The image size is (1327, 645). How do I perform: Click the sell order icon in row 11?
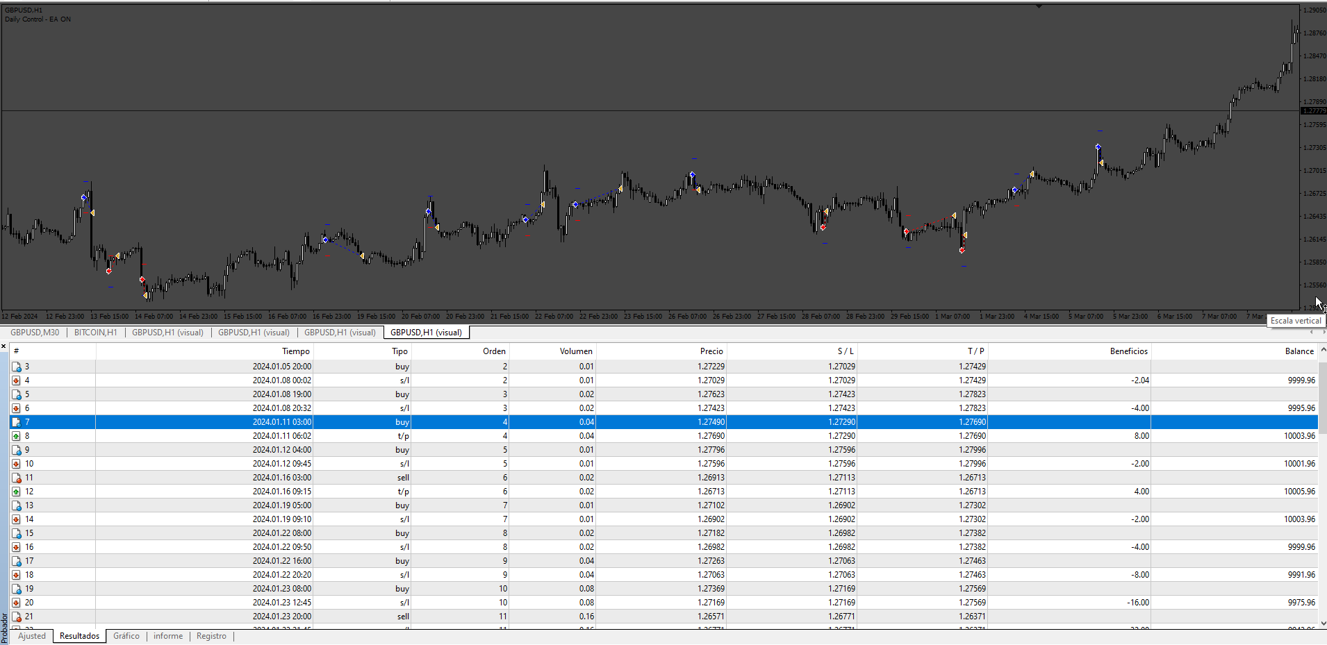click(16, 478)
